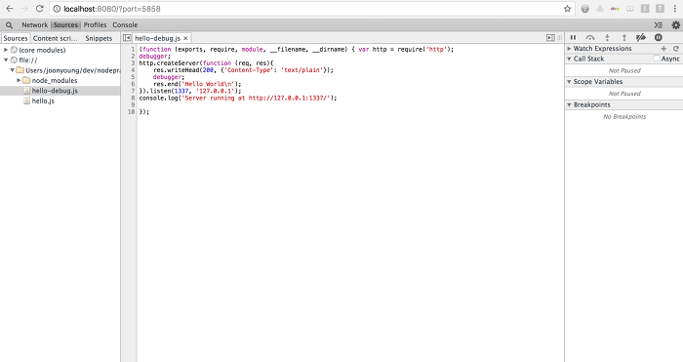The image size is (683, 362).
Task: Collapse the Users/joonyoung/dev folder
Action: pyautogui.click(x=12, y=70)
